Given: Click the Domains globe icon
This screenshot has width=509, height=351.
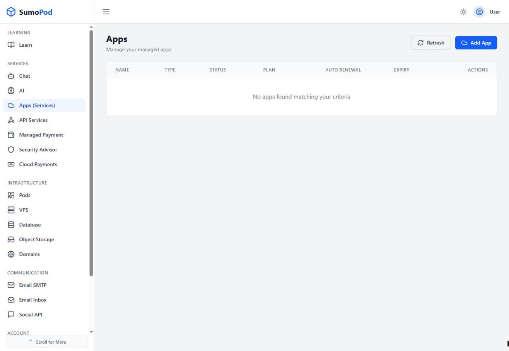Looking at the screenshot, I should pyautogui.click(x=11, y=254).
